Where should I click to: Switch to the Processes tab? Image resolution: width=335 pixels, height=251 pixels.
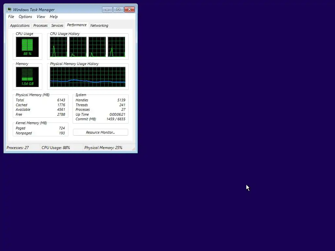click(40, 25)
